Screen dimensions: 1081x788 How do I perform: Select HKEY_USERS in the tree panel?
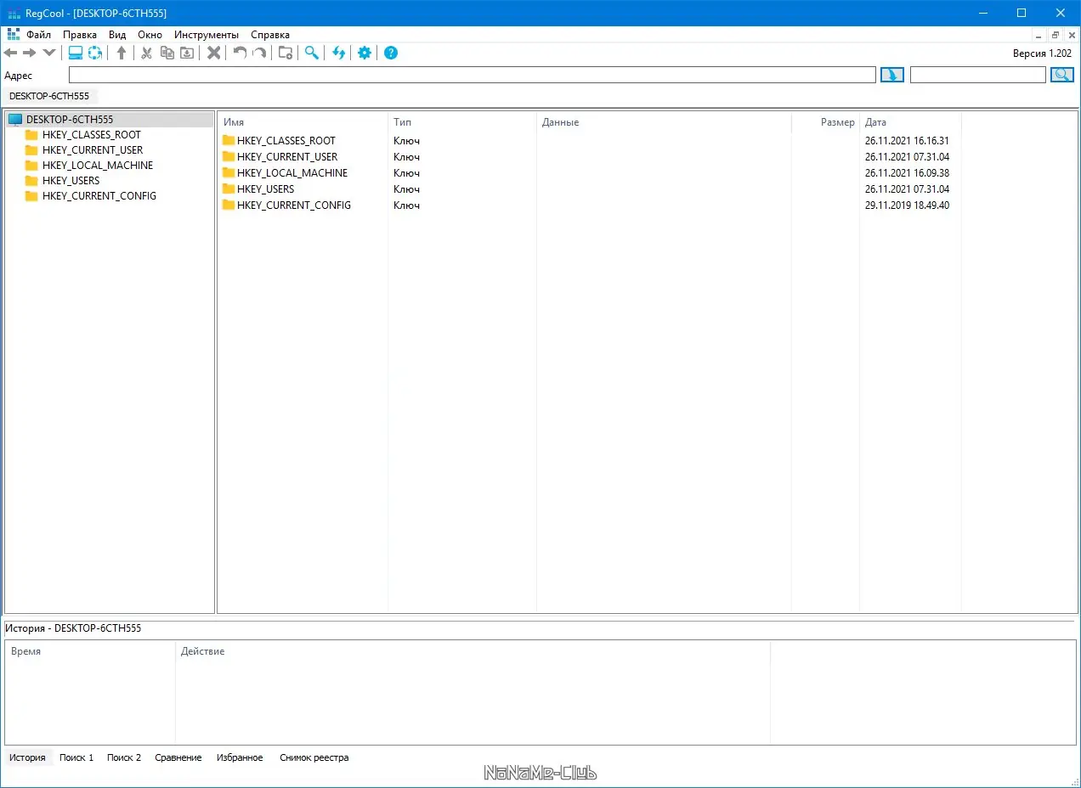point(71,181)
